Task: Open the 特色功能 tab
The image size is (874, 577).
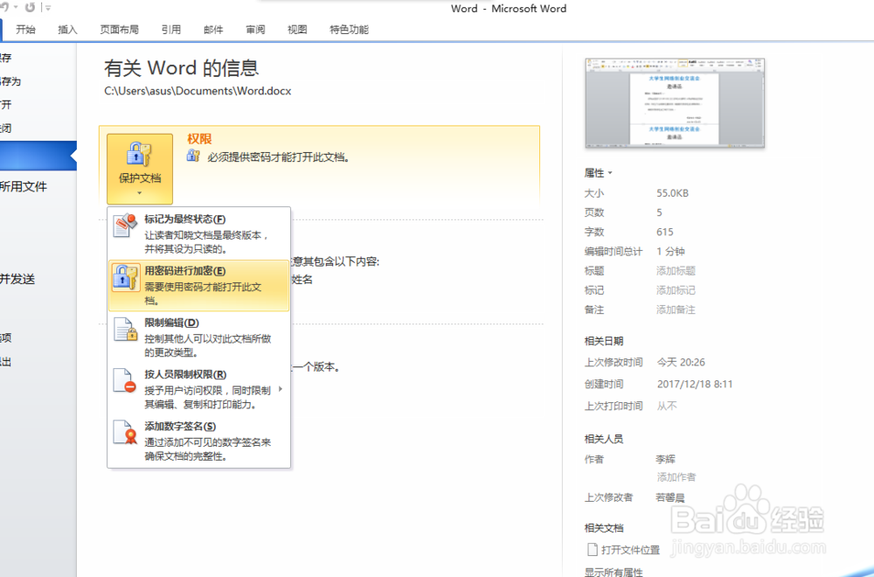Action: [x=349, y=30]
